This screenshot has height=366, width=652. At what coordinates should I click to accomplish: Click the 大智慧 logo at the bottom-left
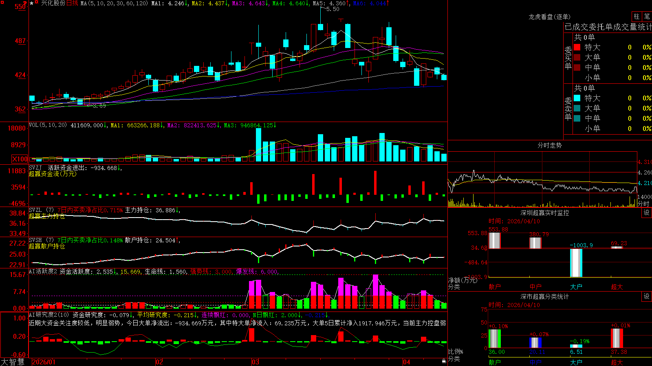coord(13,362)
